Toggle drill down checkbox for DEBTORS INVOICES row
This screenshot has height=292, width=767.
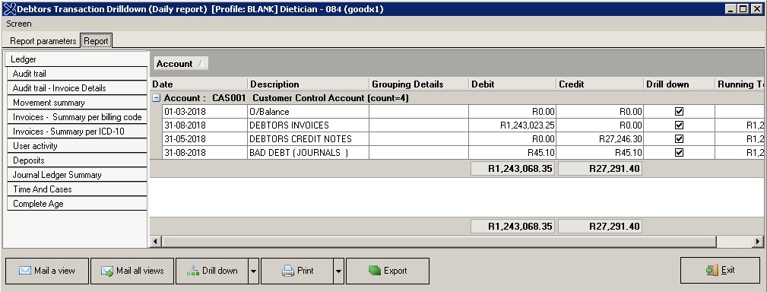(x=679, y=125)
